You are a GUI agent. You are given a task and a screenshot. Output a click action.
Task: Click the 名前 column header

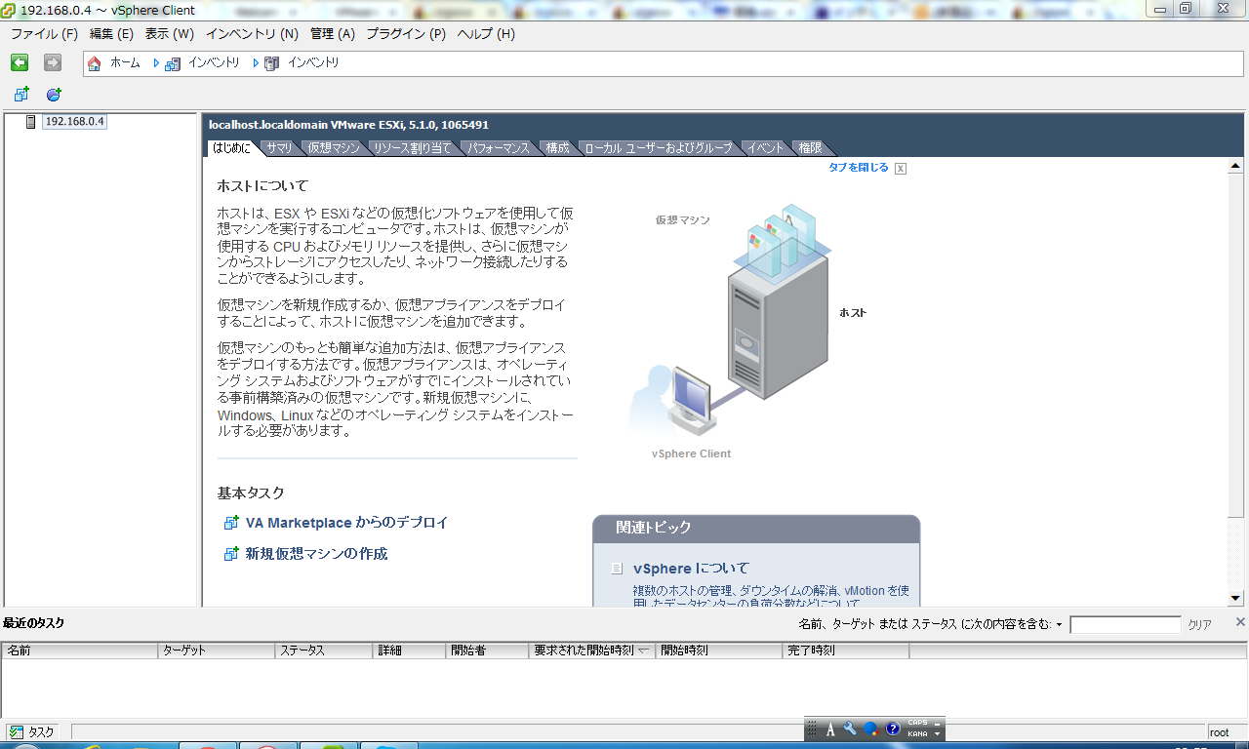click(80, 650)
